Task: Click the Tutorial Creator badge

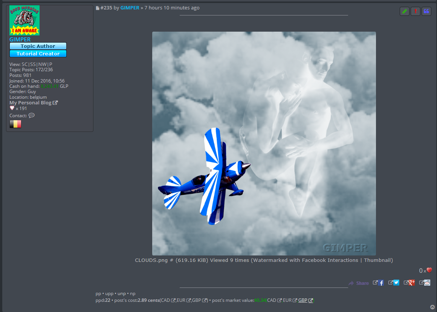Action: (38, 54)
